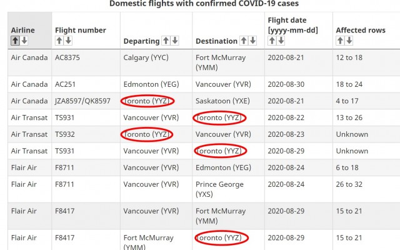The image size is (400, 250).
Task: Select the JZA8597/QK8597 flight number cell
Action: [82, 101]
